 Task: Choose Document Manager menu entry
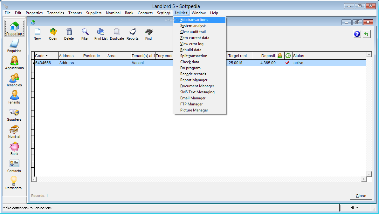199,86
